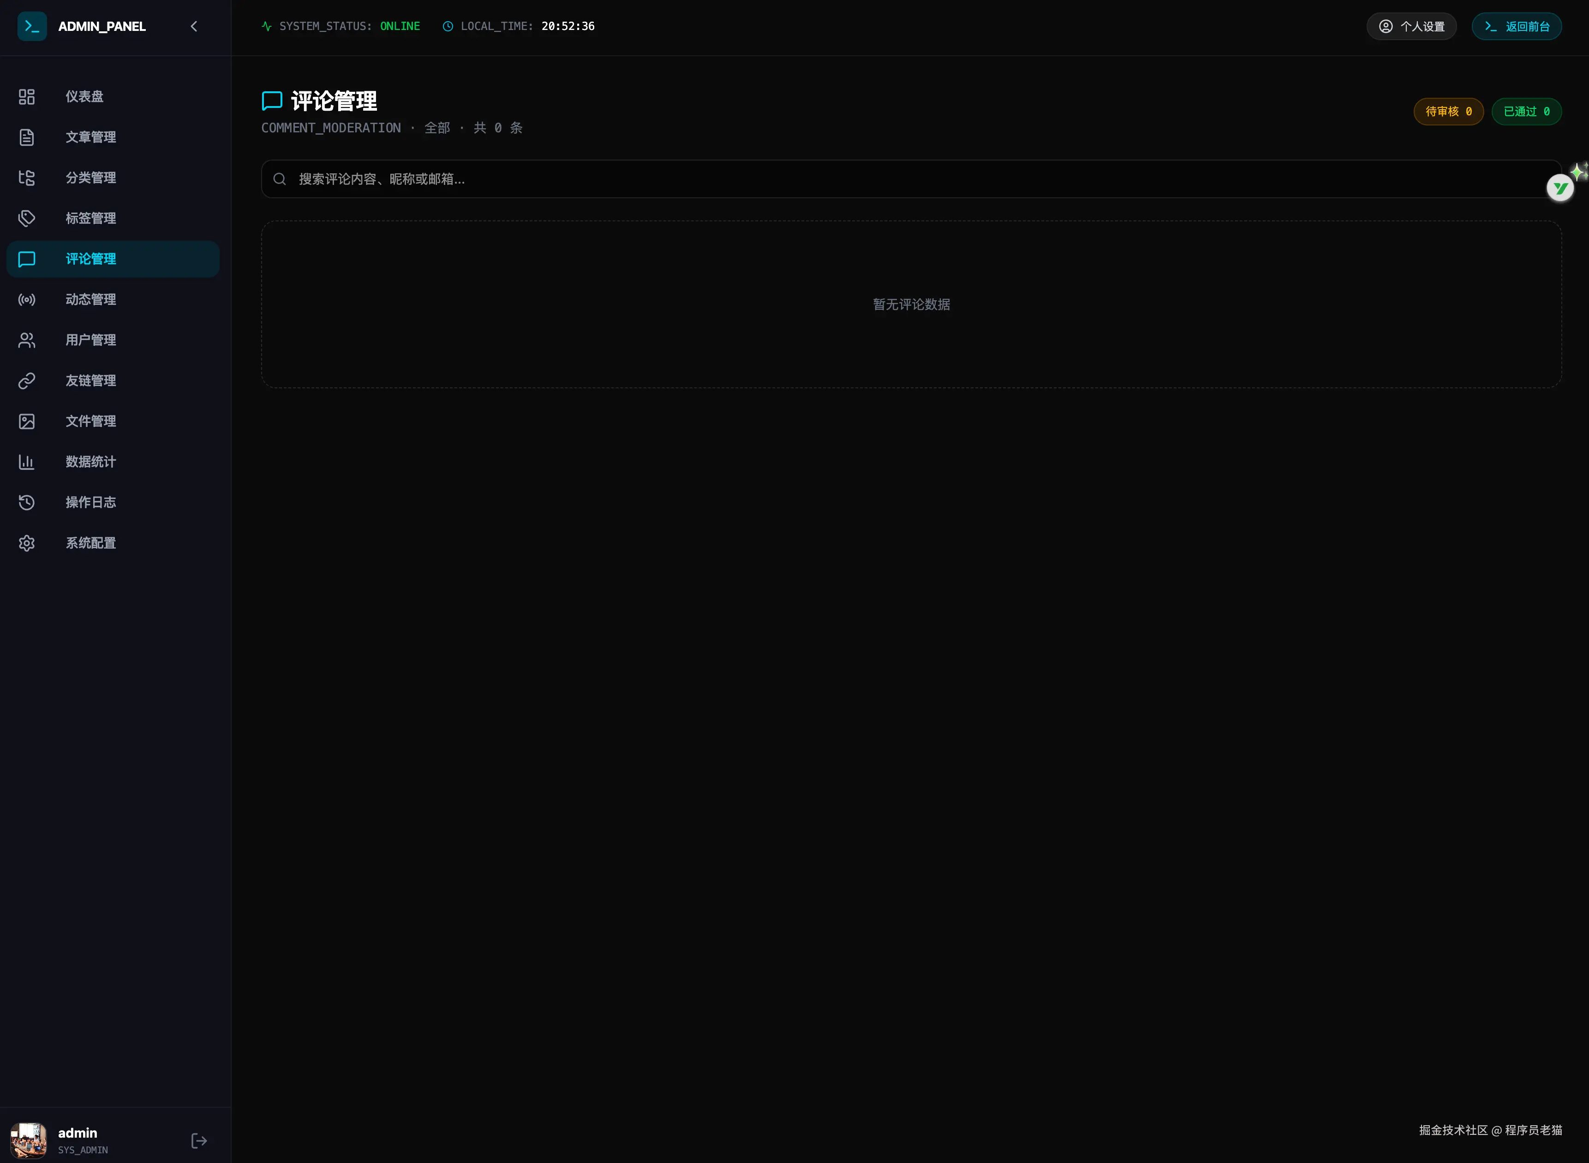Image resolution: width=1589 pixels, height=1163 pixels.
Task: Click the 用户管理 people icon
Action: (x=27, y=340)
